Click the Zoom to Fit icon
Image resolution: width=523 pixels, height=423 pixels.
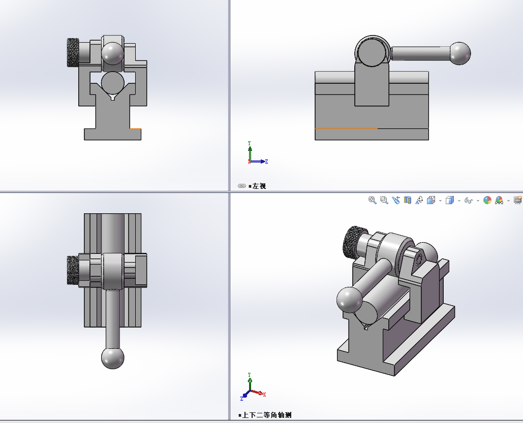[372, 200]
